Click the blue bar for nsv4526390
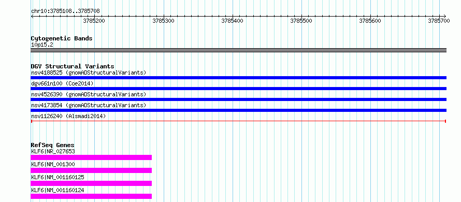The image size is (461, 202). tap(238, 99)
